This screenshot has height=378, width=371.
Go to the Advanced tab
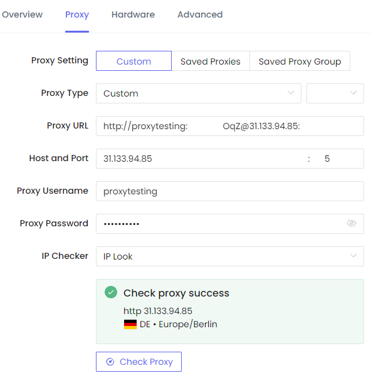point(200,14)
